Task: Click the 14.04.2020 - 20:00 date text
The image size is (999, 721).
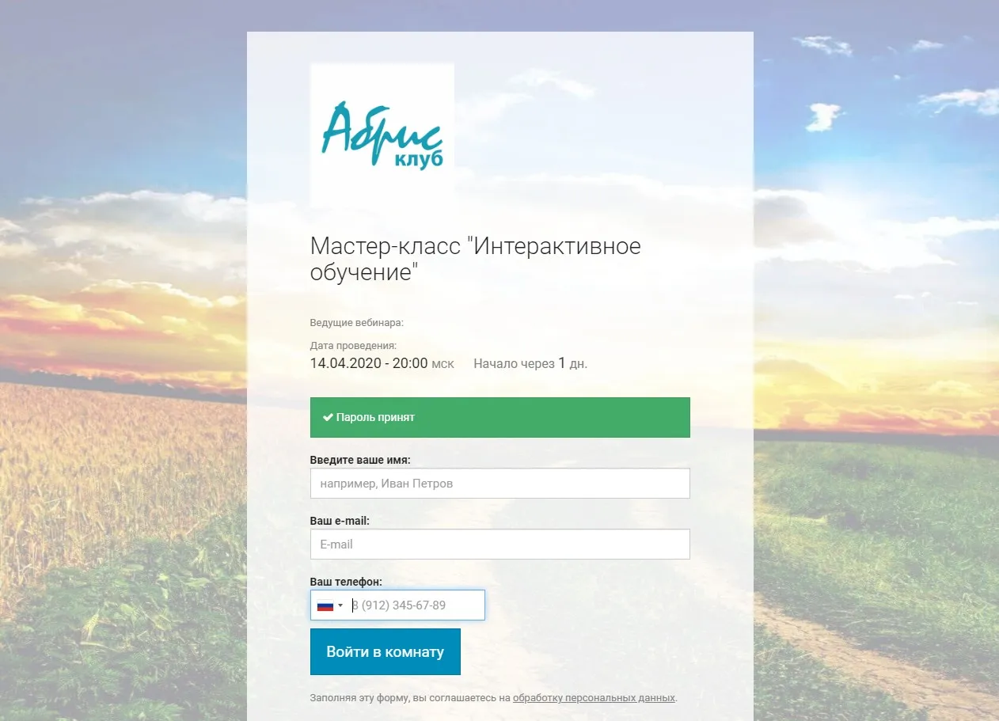Action: click(369, 364)
